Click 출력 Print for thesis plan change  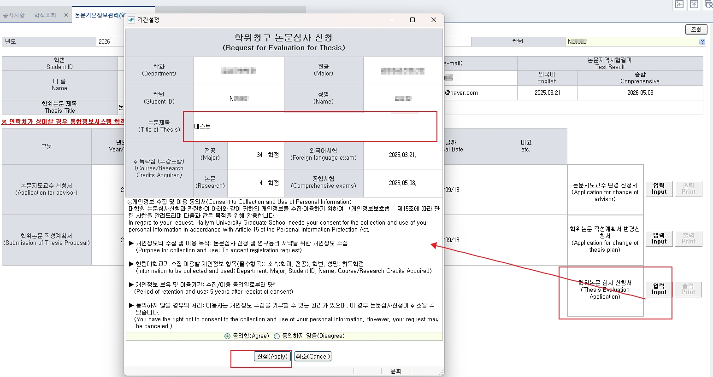689,238
